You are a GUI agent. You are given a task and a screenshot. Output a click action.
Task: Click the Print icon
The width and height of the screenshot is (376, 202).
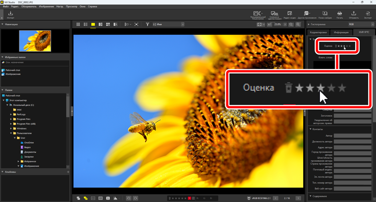click(340, 15)
